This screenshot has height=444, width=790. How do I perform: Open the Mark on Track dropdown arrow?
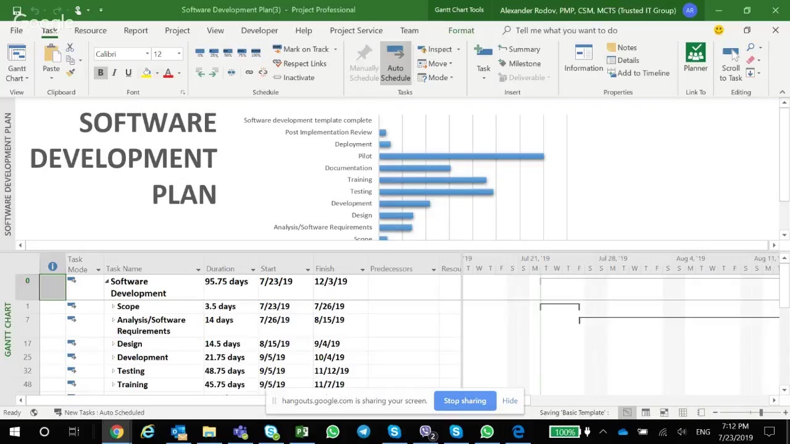[336, 49]
